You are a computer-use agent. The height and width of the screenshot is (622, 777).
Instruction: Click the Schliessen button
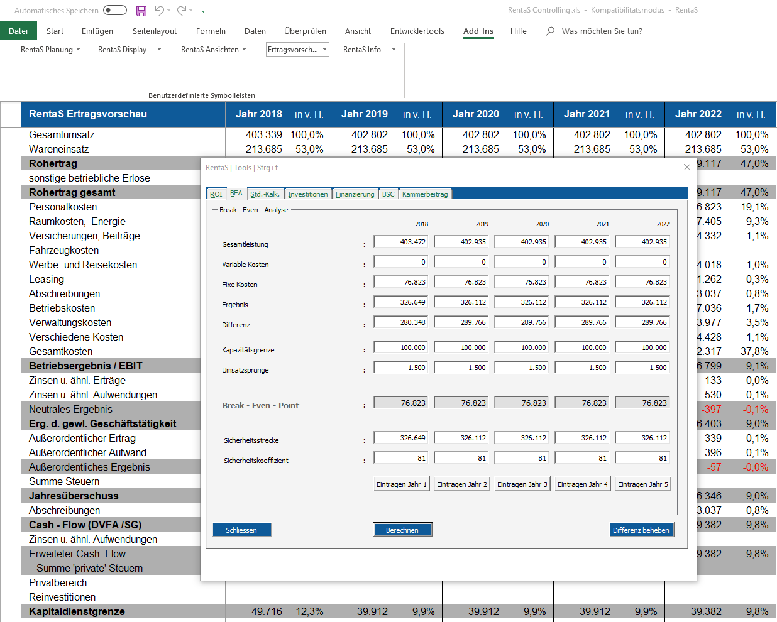click(x=242, y=530)
